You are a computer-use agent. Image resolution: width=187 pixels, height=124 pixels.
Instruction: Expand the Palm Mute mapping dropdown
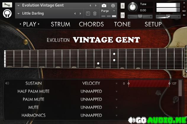tap(117, 99)
